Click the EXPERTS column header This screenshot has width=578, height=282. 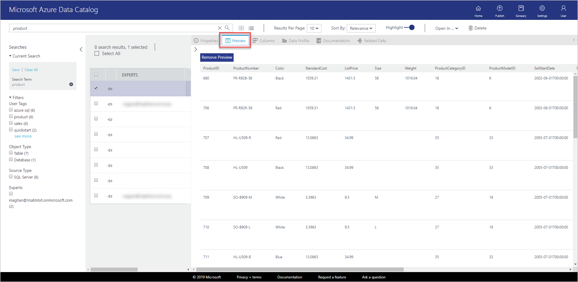pyautogui.click(x=130, y=75)
